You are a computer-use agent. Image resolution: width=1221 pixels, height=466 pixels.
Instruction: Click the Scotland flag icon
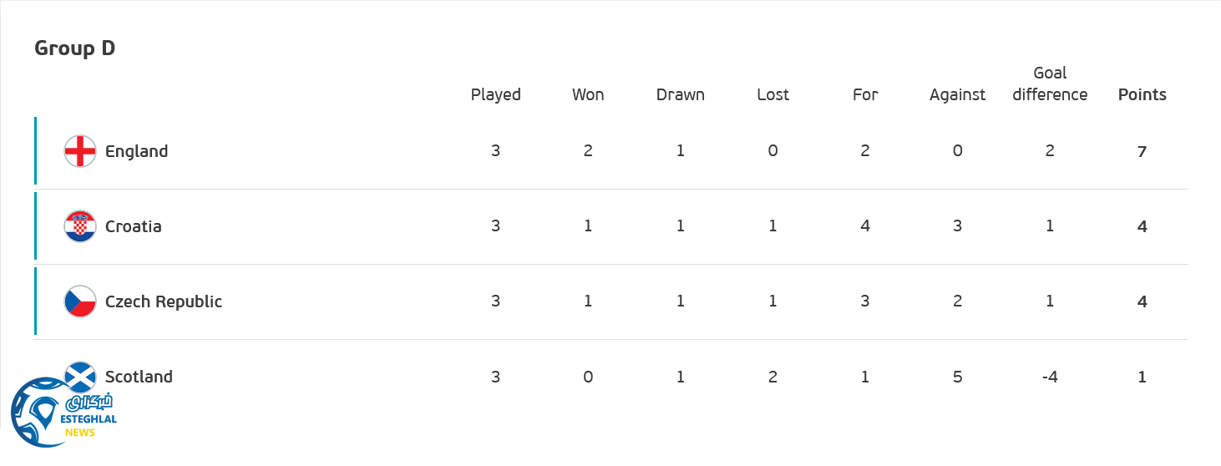[80, 375]
